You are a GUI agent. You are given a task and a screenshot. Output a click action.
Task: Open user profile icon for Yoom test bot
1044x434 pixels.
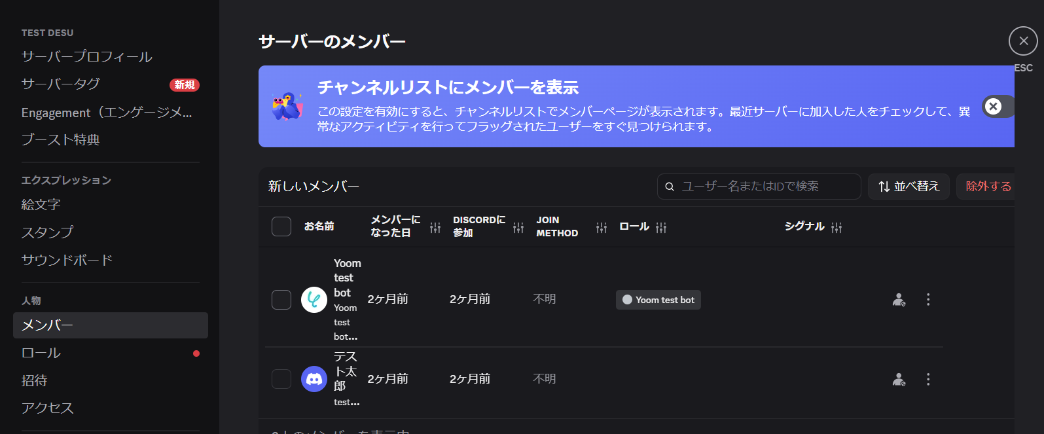click(899, 300)
